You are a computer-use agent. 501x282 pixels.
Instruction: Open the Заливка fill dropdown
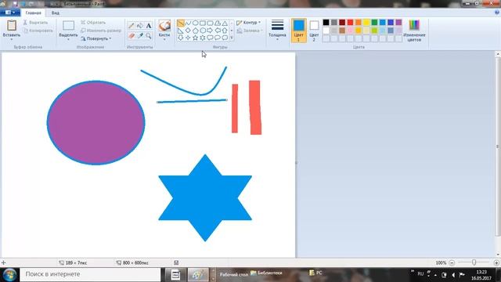pos(250,31)
